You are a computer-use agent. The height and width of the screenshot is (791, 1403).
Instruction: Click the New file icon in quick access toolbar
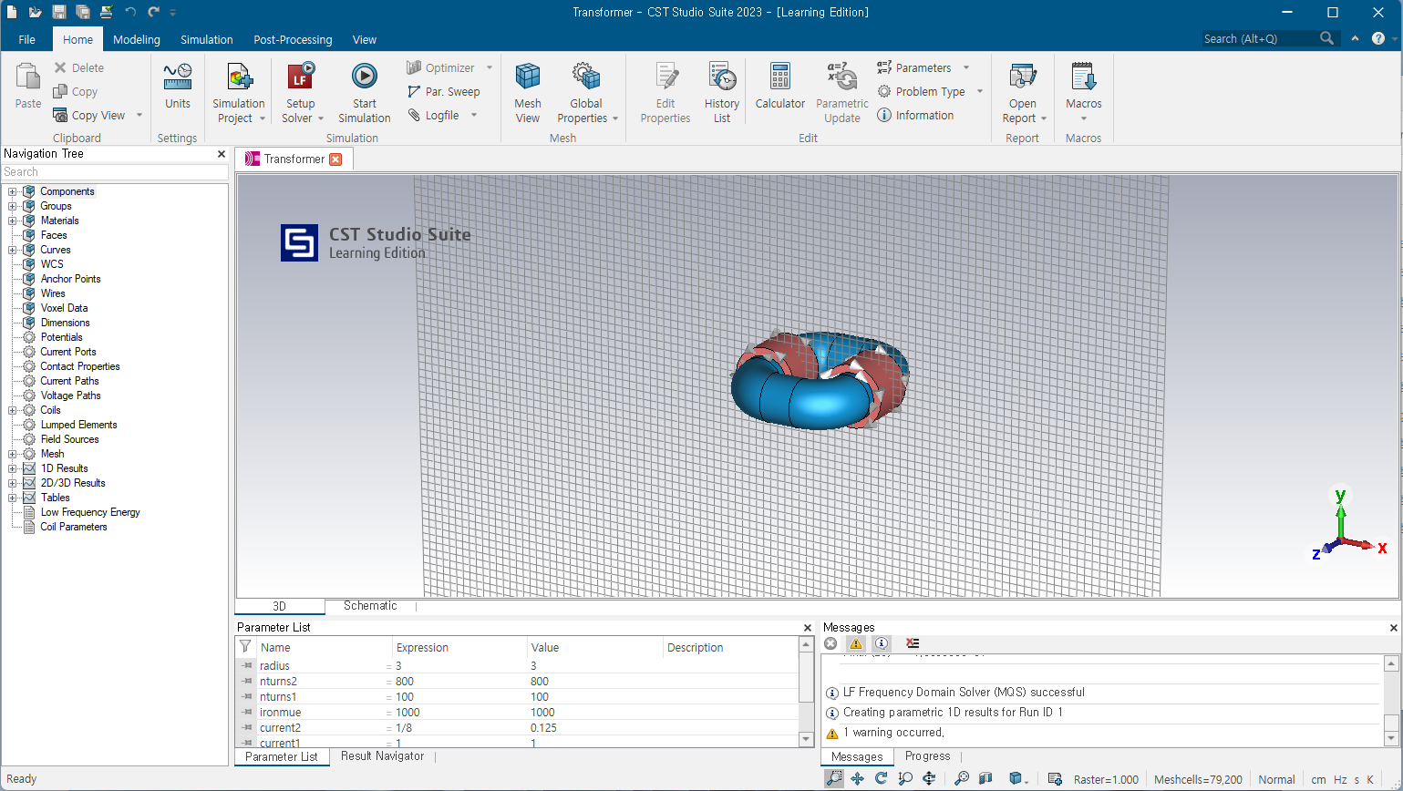(12, 12)
